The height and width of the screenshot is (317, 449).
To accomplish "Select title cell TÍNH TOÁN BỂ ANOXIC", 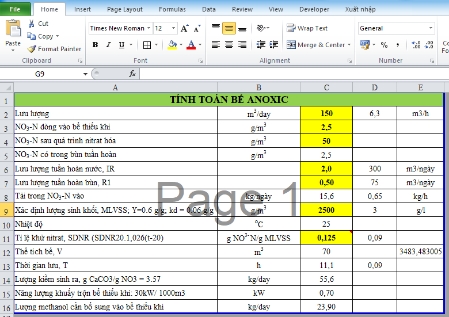I will click(229, 100).
